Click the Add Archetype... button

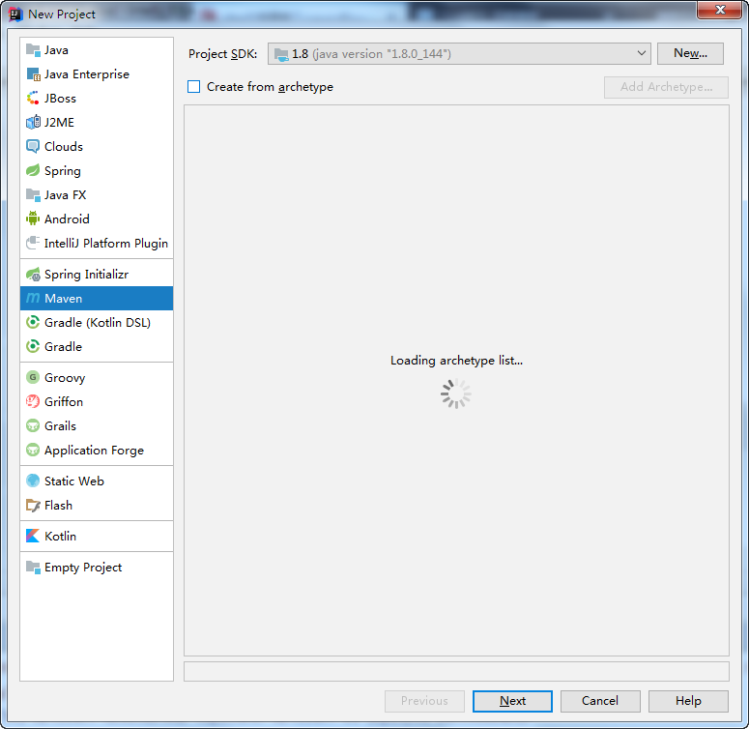[666, 87]
